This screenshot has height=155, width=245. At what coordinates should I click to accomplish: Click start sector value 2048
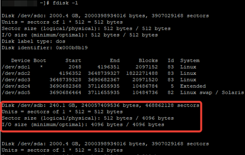click(75, 67)
